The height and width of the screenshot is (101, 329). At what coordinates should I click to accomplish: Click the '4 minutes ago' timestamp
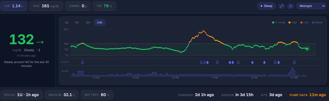(27, 56)
